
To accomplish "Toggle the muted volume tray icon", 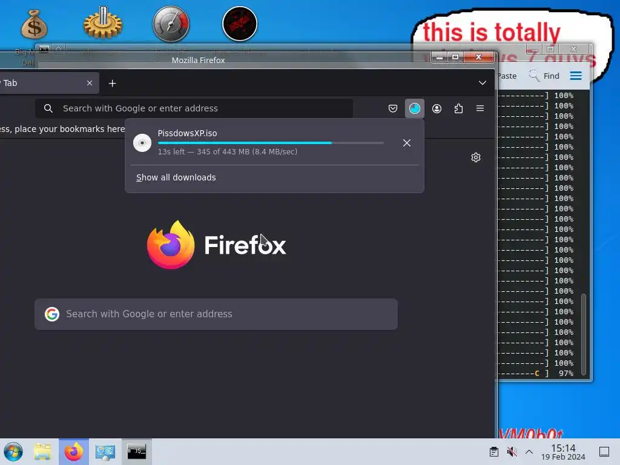I will click(512, 452).
